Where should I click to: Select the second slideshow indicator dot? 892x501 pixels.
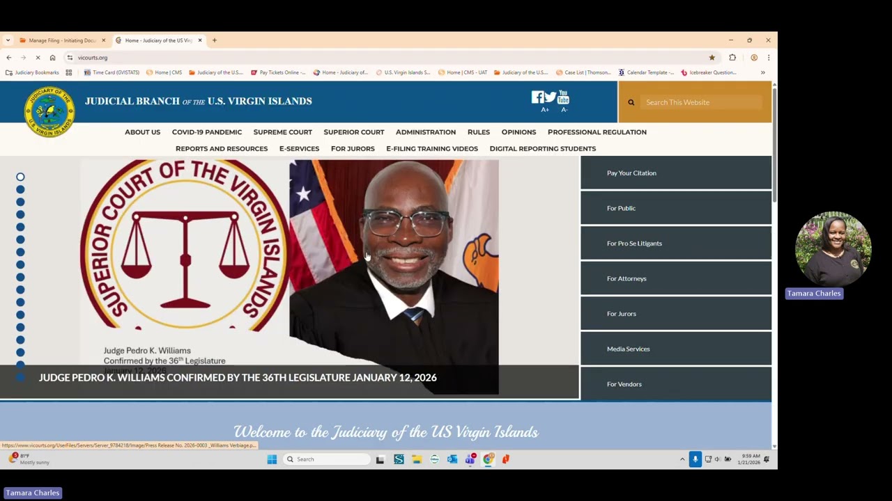pyautogui.click(x=20, y=189)
